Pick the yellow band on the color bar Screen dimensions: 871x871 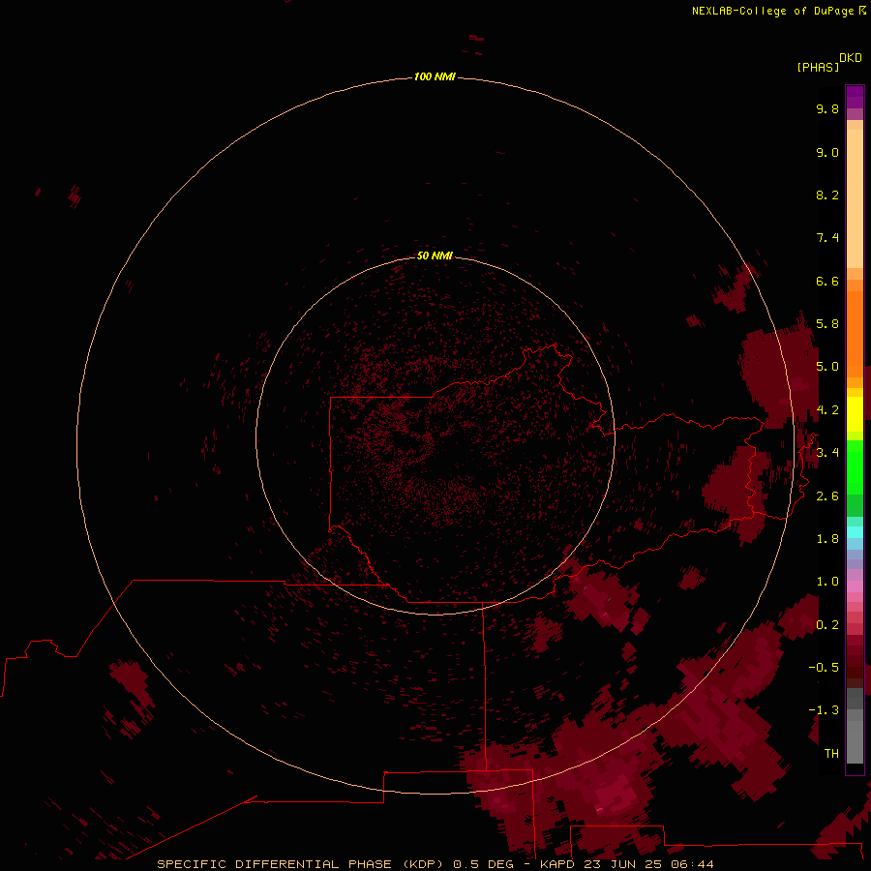click(855, 414)
